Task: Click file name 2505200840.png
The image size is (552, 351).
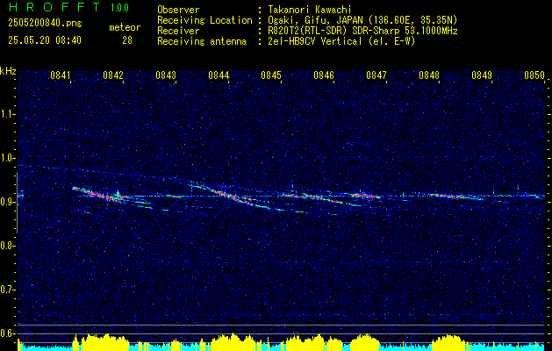Action: pyautogui.click(x=45, y=24)
